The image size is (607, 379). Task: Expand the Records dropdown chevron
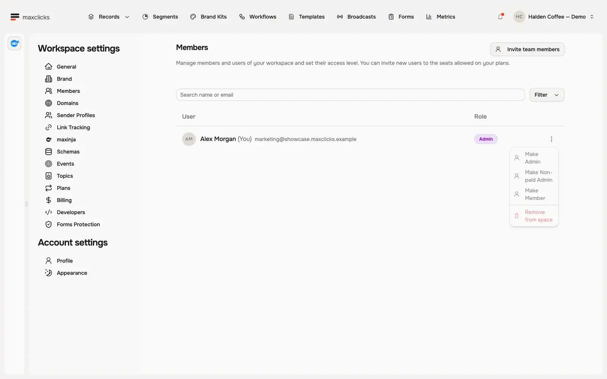[x=127, y=17]
